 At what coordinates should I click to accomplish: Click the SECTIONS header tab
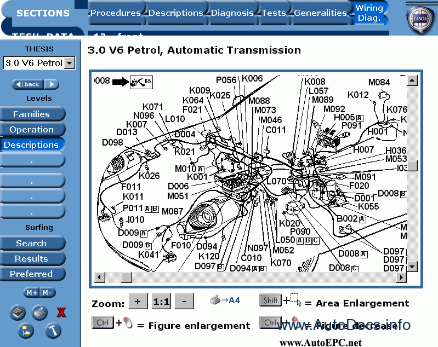tap(43, 13)
